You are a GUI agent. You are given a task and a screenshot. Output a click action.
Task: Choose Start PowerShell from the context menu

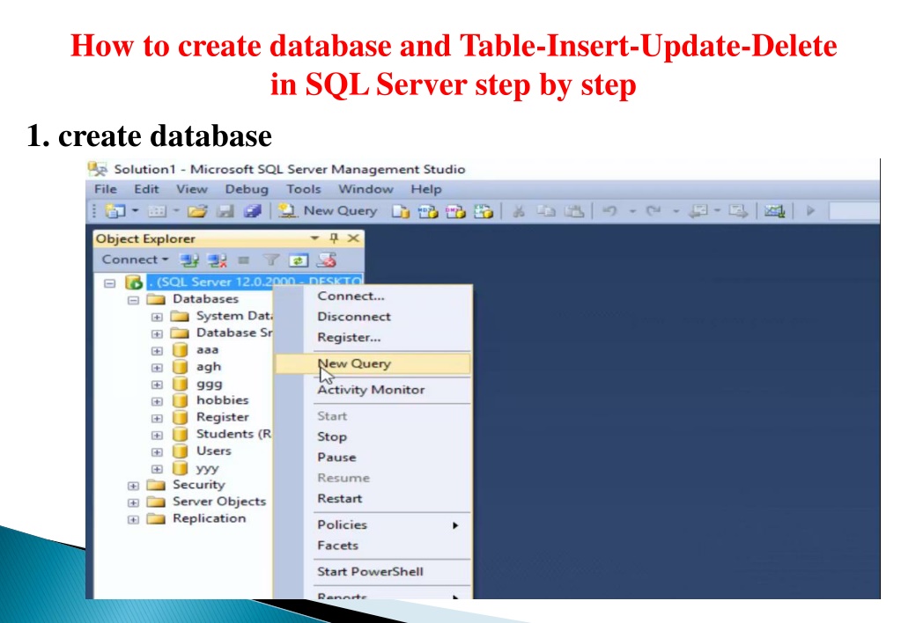click(x=373, y=572)
